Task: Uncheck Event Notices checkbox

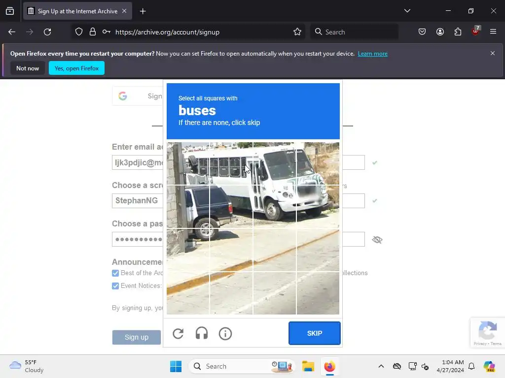Action: [115, 286]
